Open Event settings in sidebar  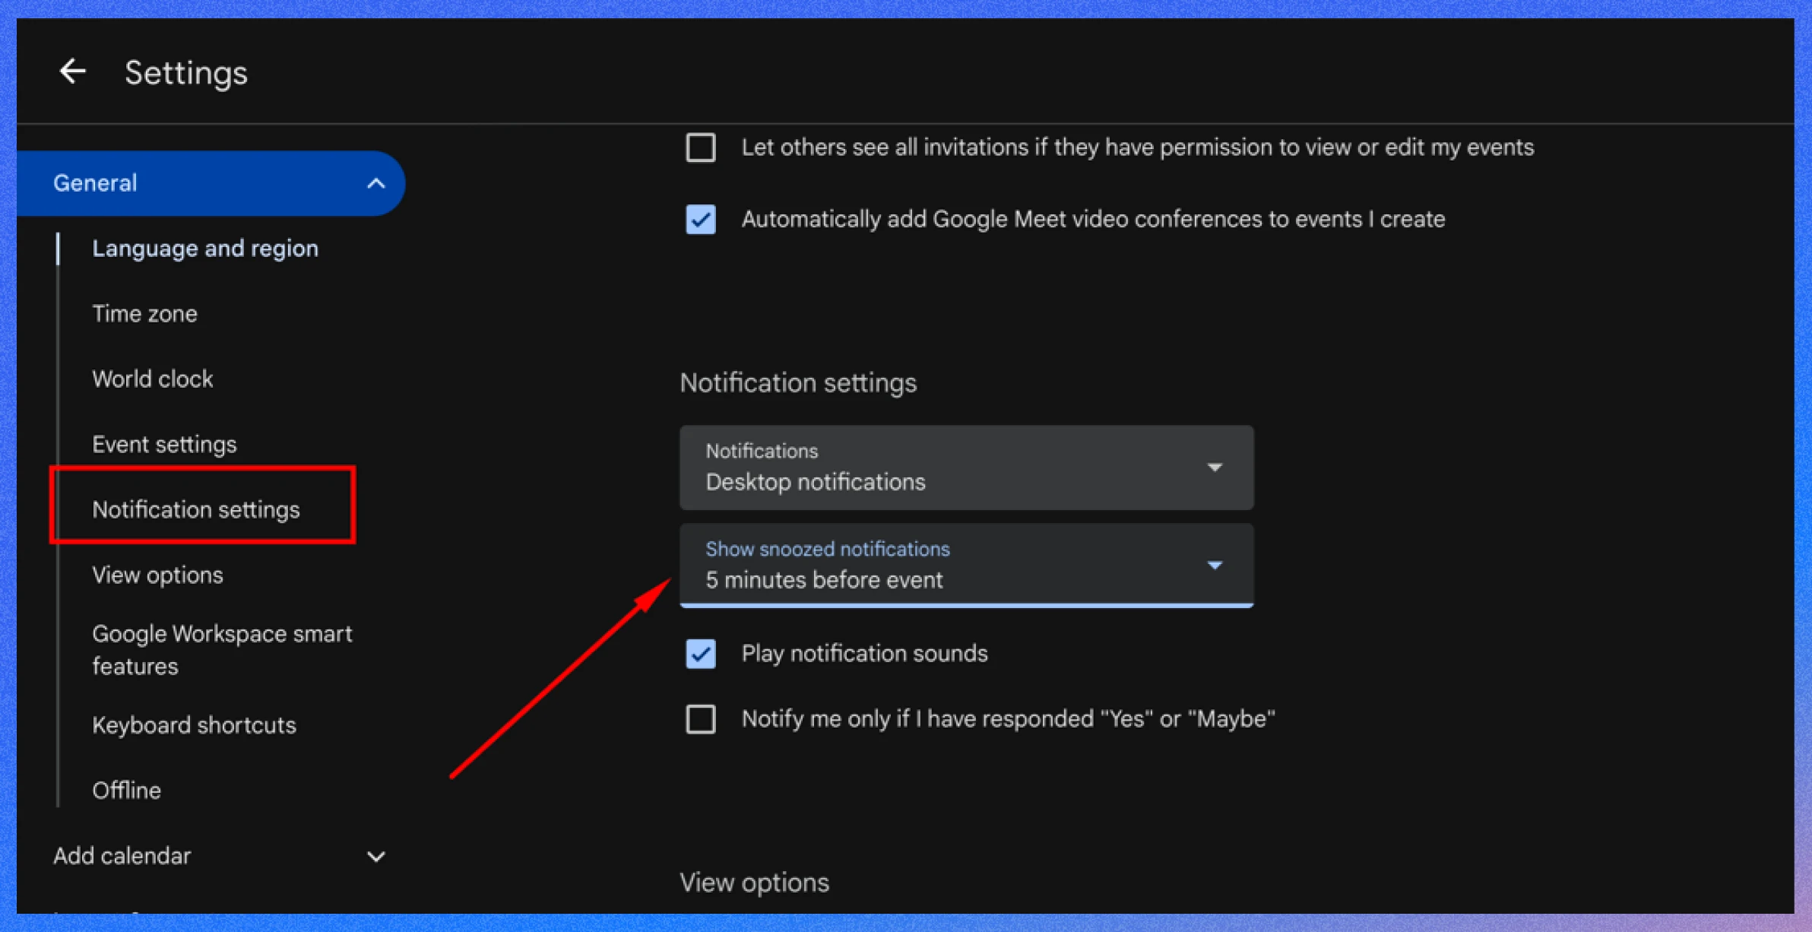point(164,445)
